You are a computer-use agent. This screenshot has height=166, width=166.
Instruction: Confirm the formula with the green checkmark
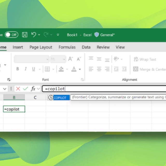click(x=25, y=89)
